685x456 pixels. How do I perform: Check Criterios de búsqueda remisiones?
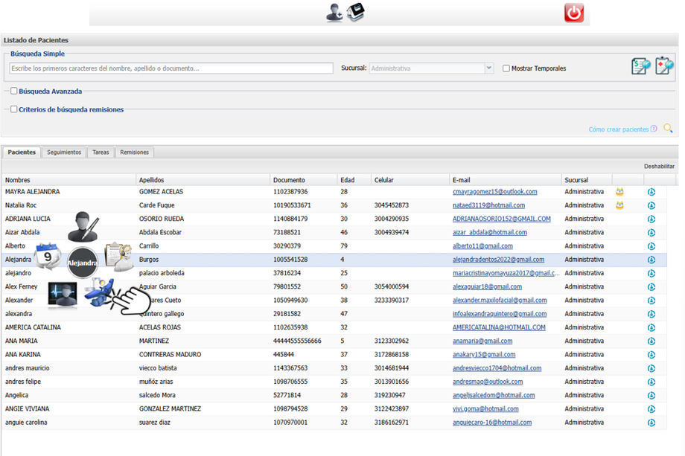14,109
